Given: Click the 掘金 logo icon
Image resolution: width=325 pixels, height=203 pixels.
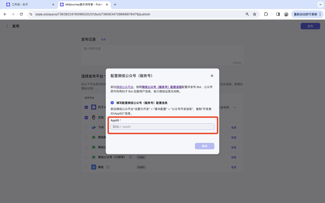Looking at the screenshot, I should [94, 167].
